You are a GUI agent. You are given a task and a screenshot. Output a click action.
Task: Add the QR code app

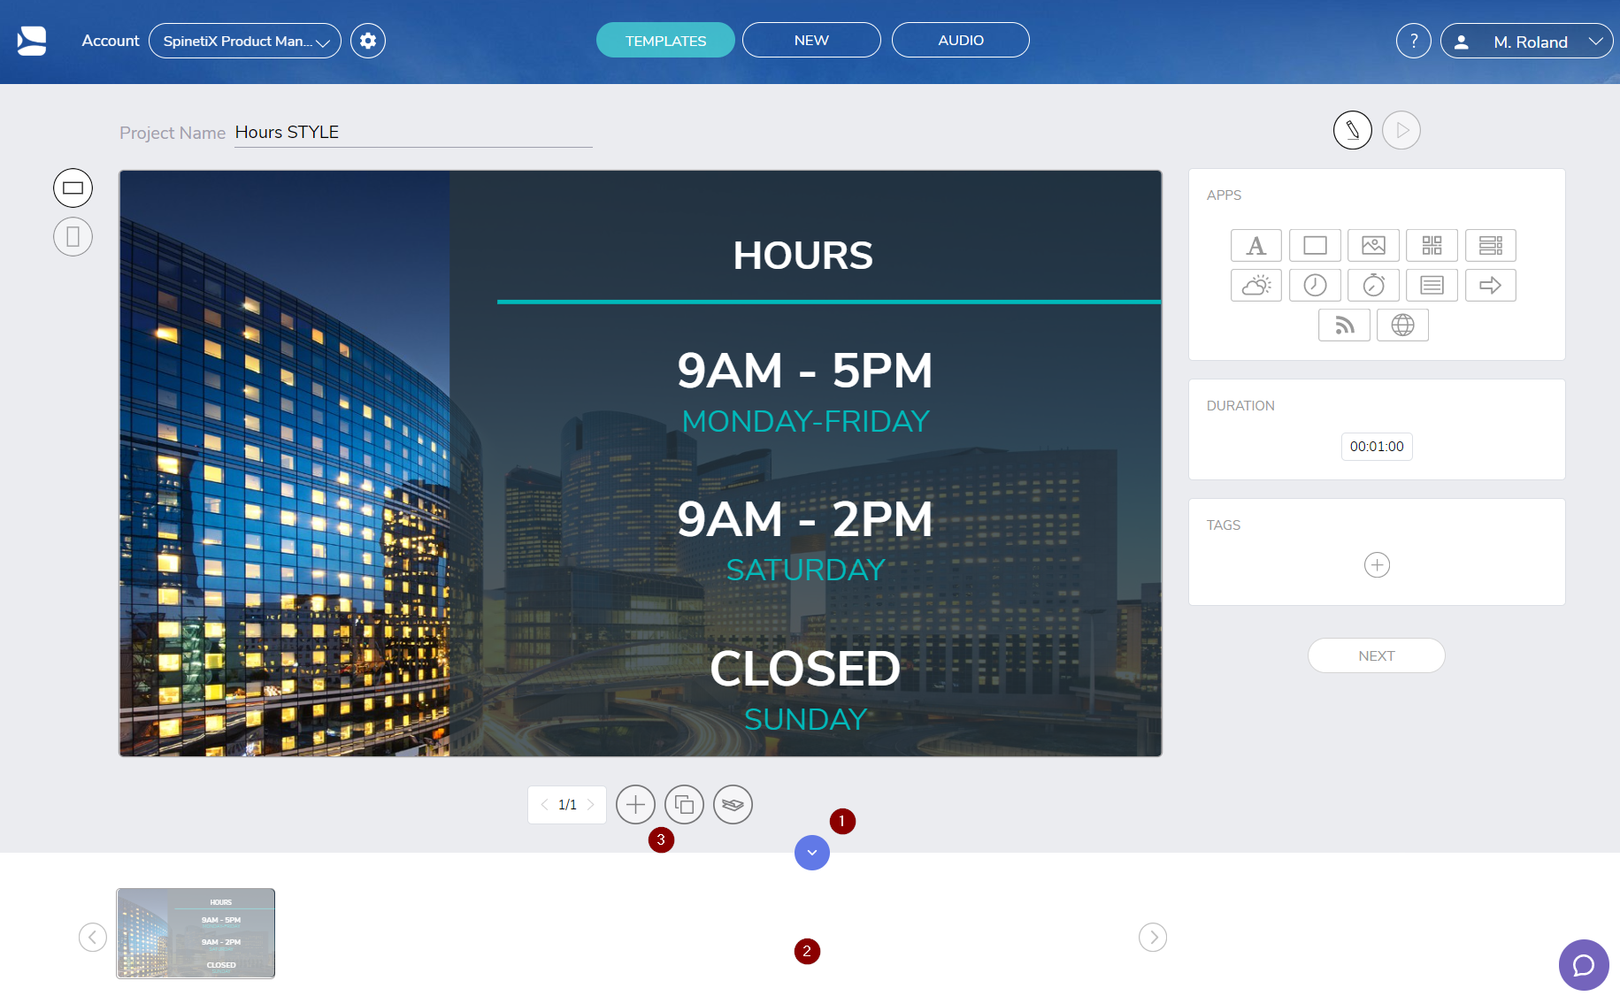[1432, 245]
